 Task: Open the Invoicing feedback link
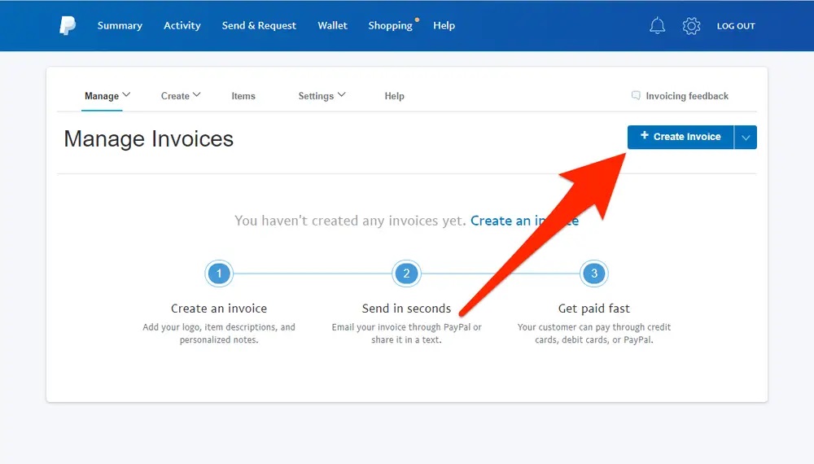[687, 96]
